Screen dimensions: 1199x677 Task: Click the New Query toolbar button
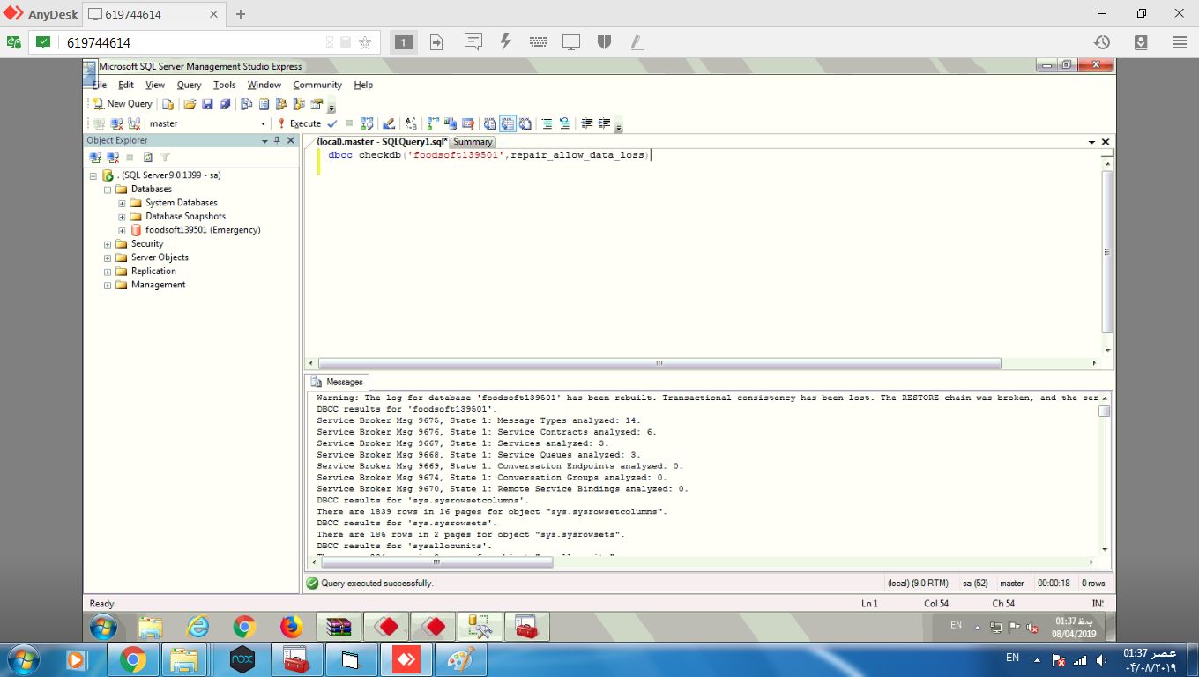point(122,104)
